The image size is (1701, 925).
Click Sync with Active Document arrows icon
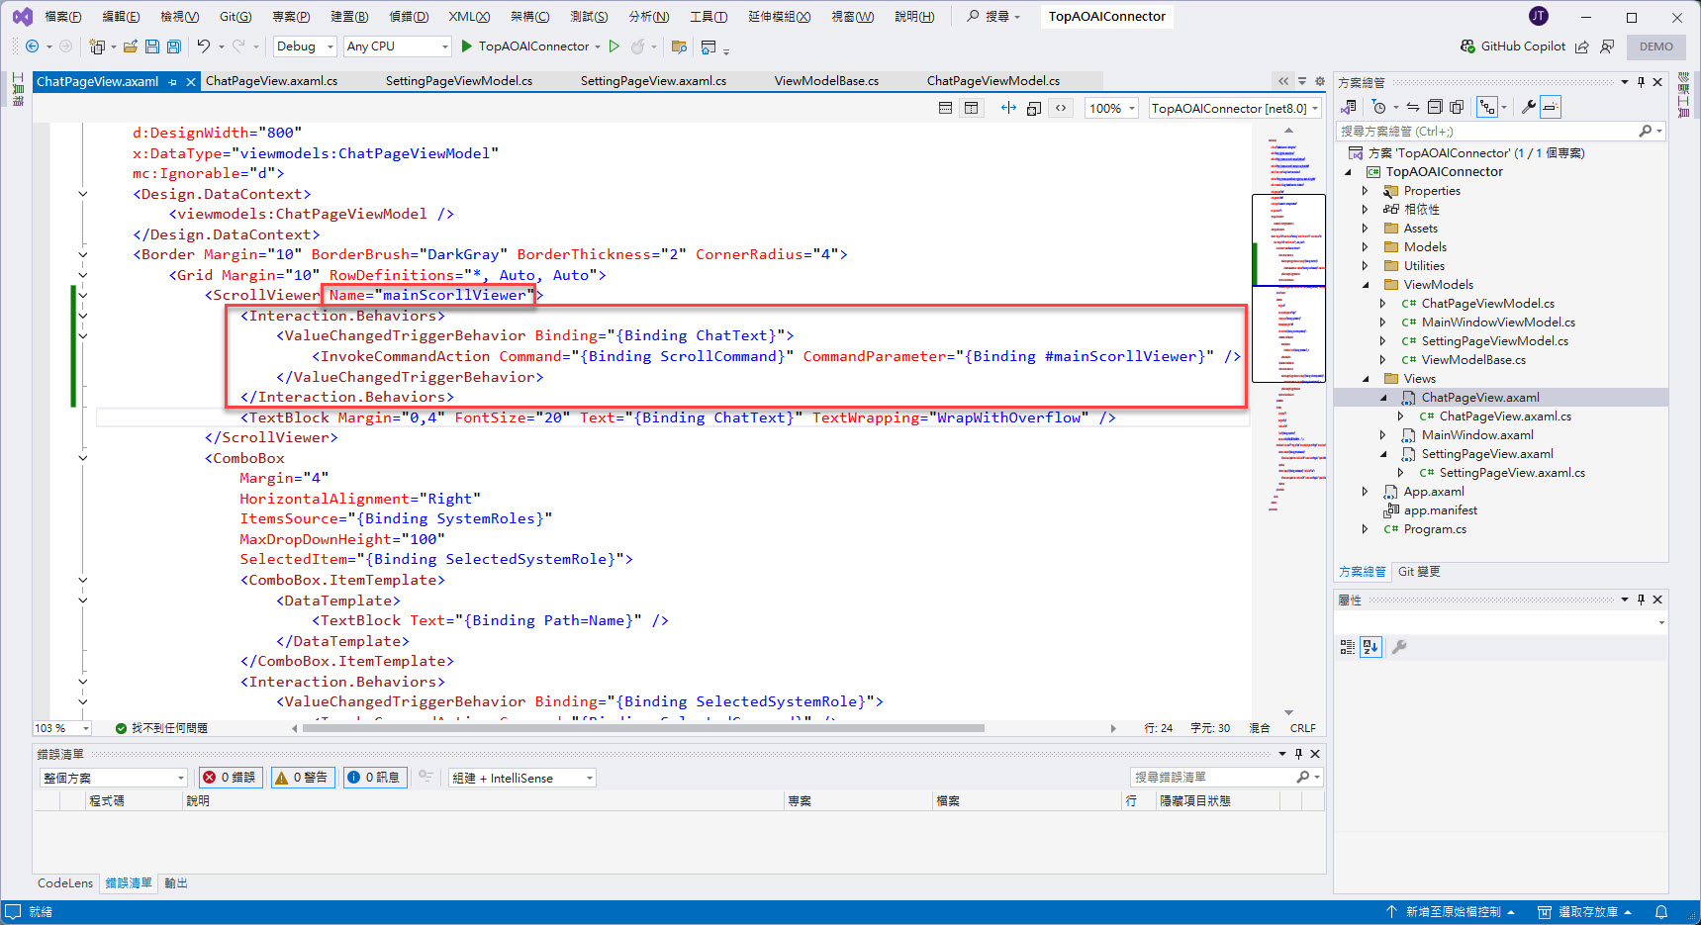click(1413, 107)
